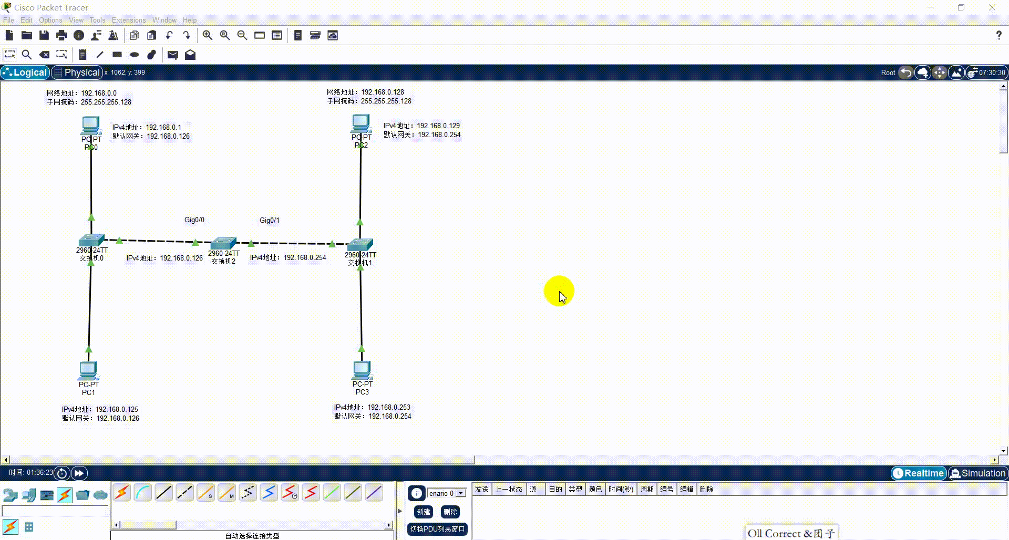1009x540 pixels.
Task: Pick copper straight-through cable
Action: coord(164,493)
